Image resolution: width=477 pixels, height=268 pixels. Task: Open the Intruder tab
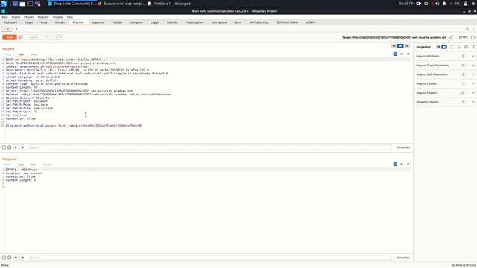click(60, 22)
